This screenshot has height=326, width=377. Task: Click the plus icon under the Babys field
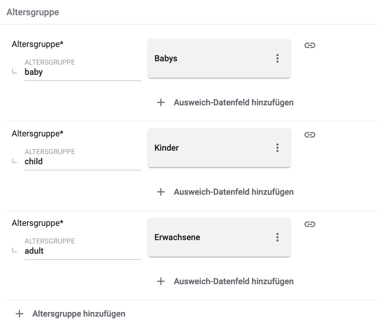click(161, 103)
